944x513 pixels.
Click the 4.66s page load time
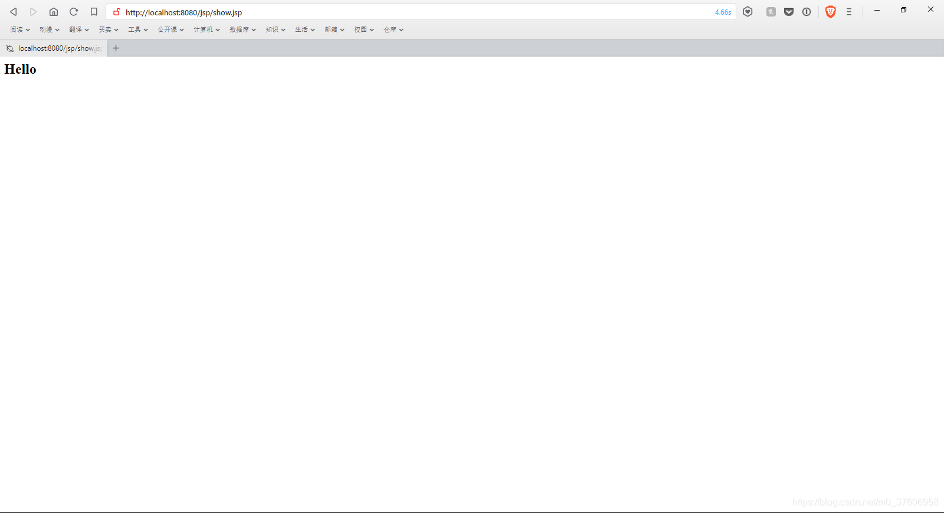pyautogui.click(x=723, y=12)
